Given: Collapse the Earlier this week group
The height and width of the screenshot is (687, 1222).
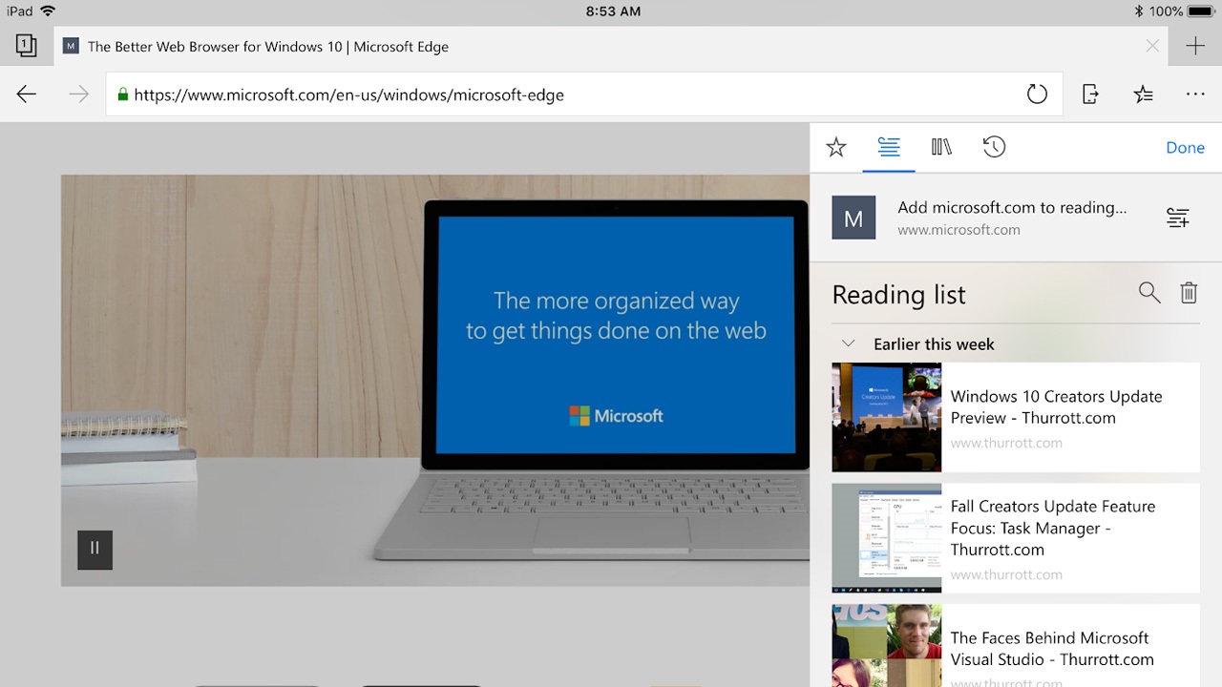Looking at the screenshot, I should coord(848,343).
